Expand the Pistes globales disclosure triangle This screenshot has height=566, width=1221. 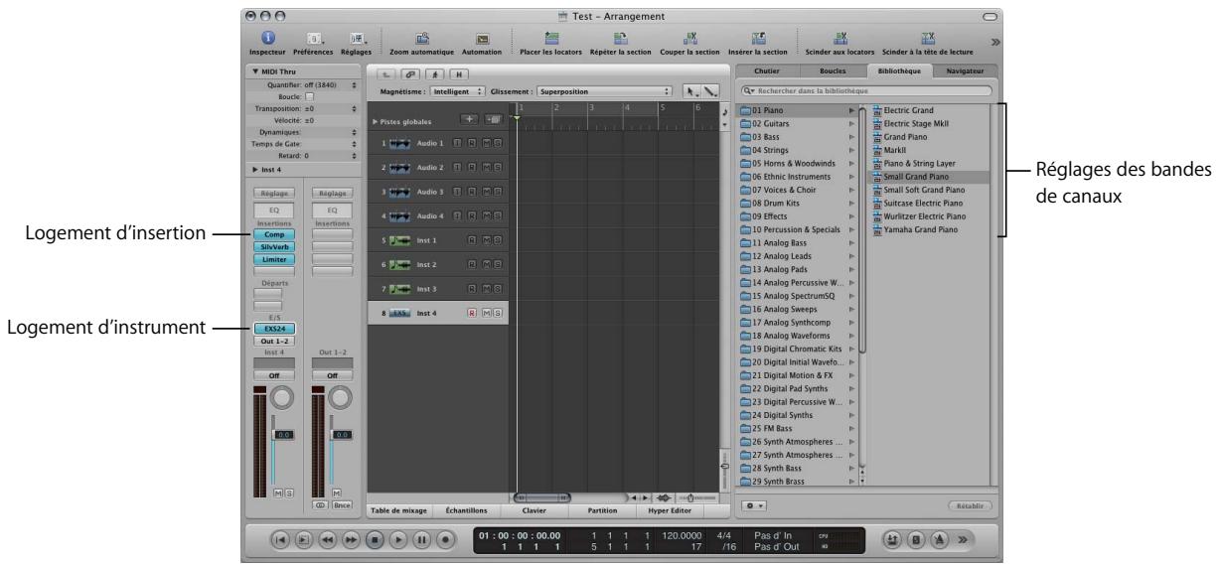click(x=375, y=120)
